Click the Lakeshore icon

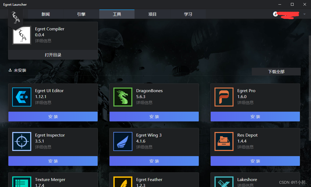point(224,182)
